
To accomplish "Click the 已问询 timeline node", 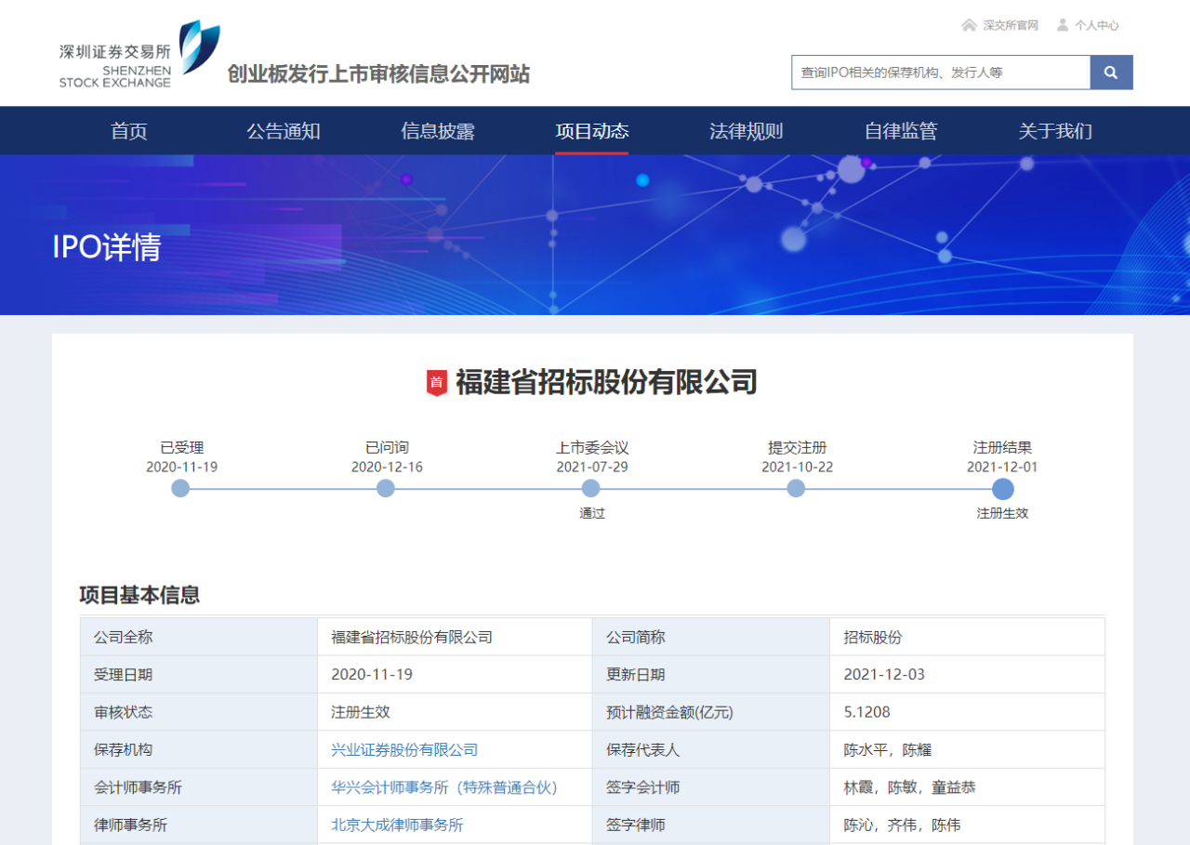I will [386, 488].
